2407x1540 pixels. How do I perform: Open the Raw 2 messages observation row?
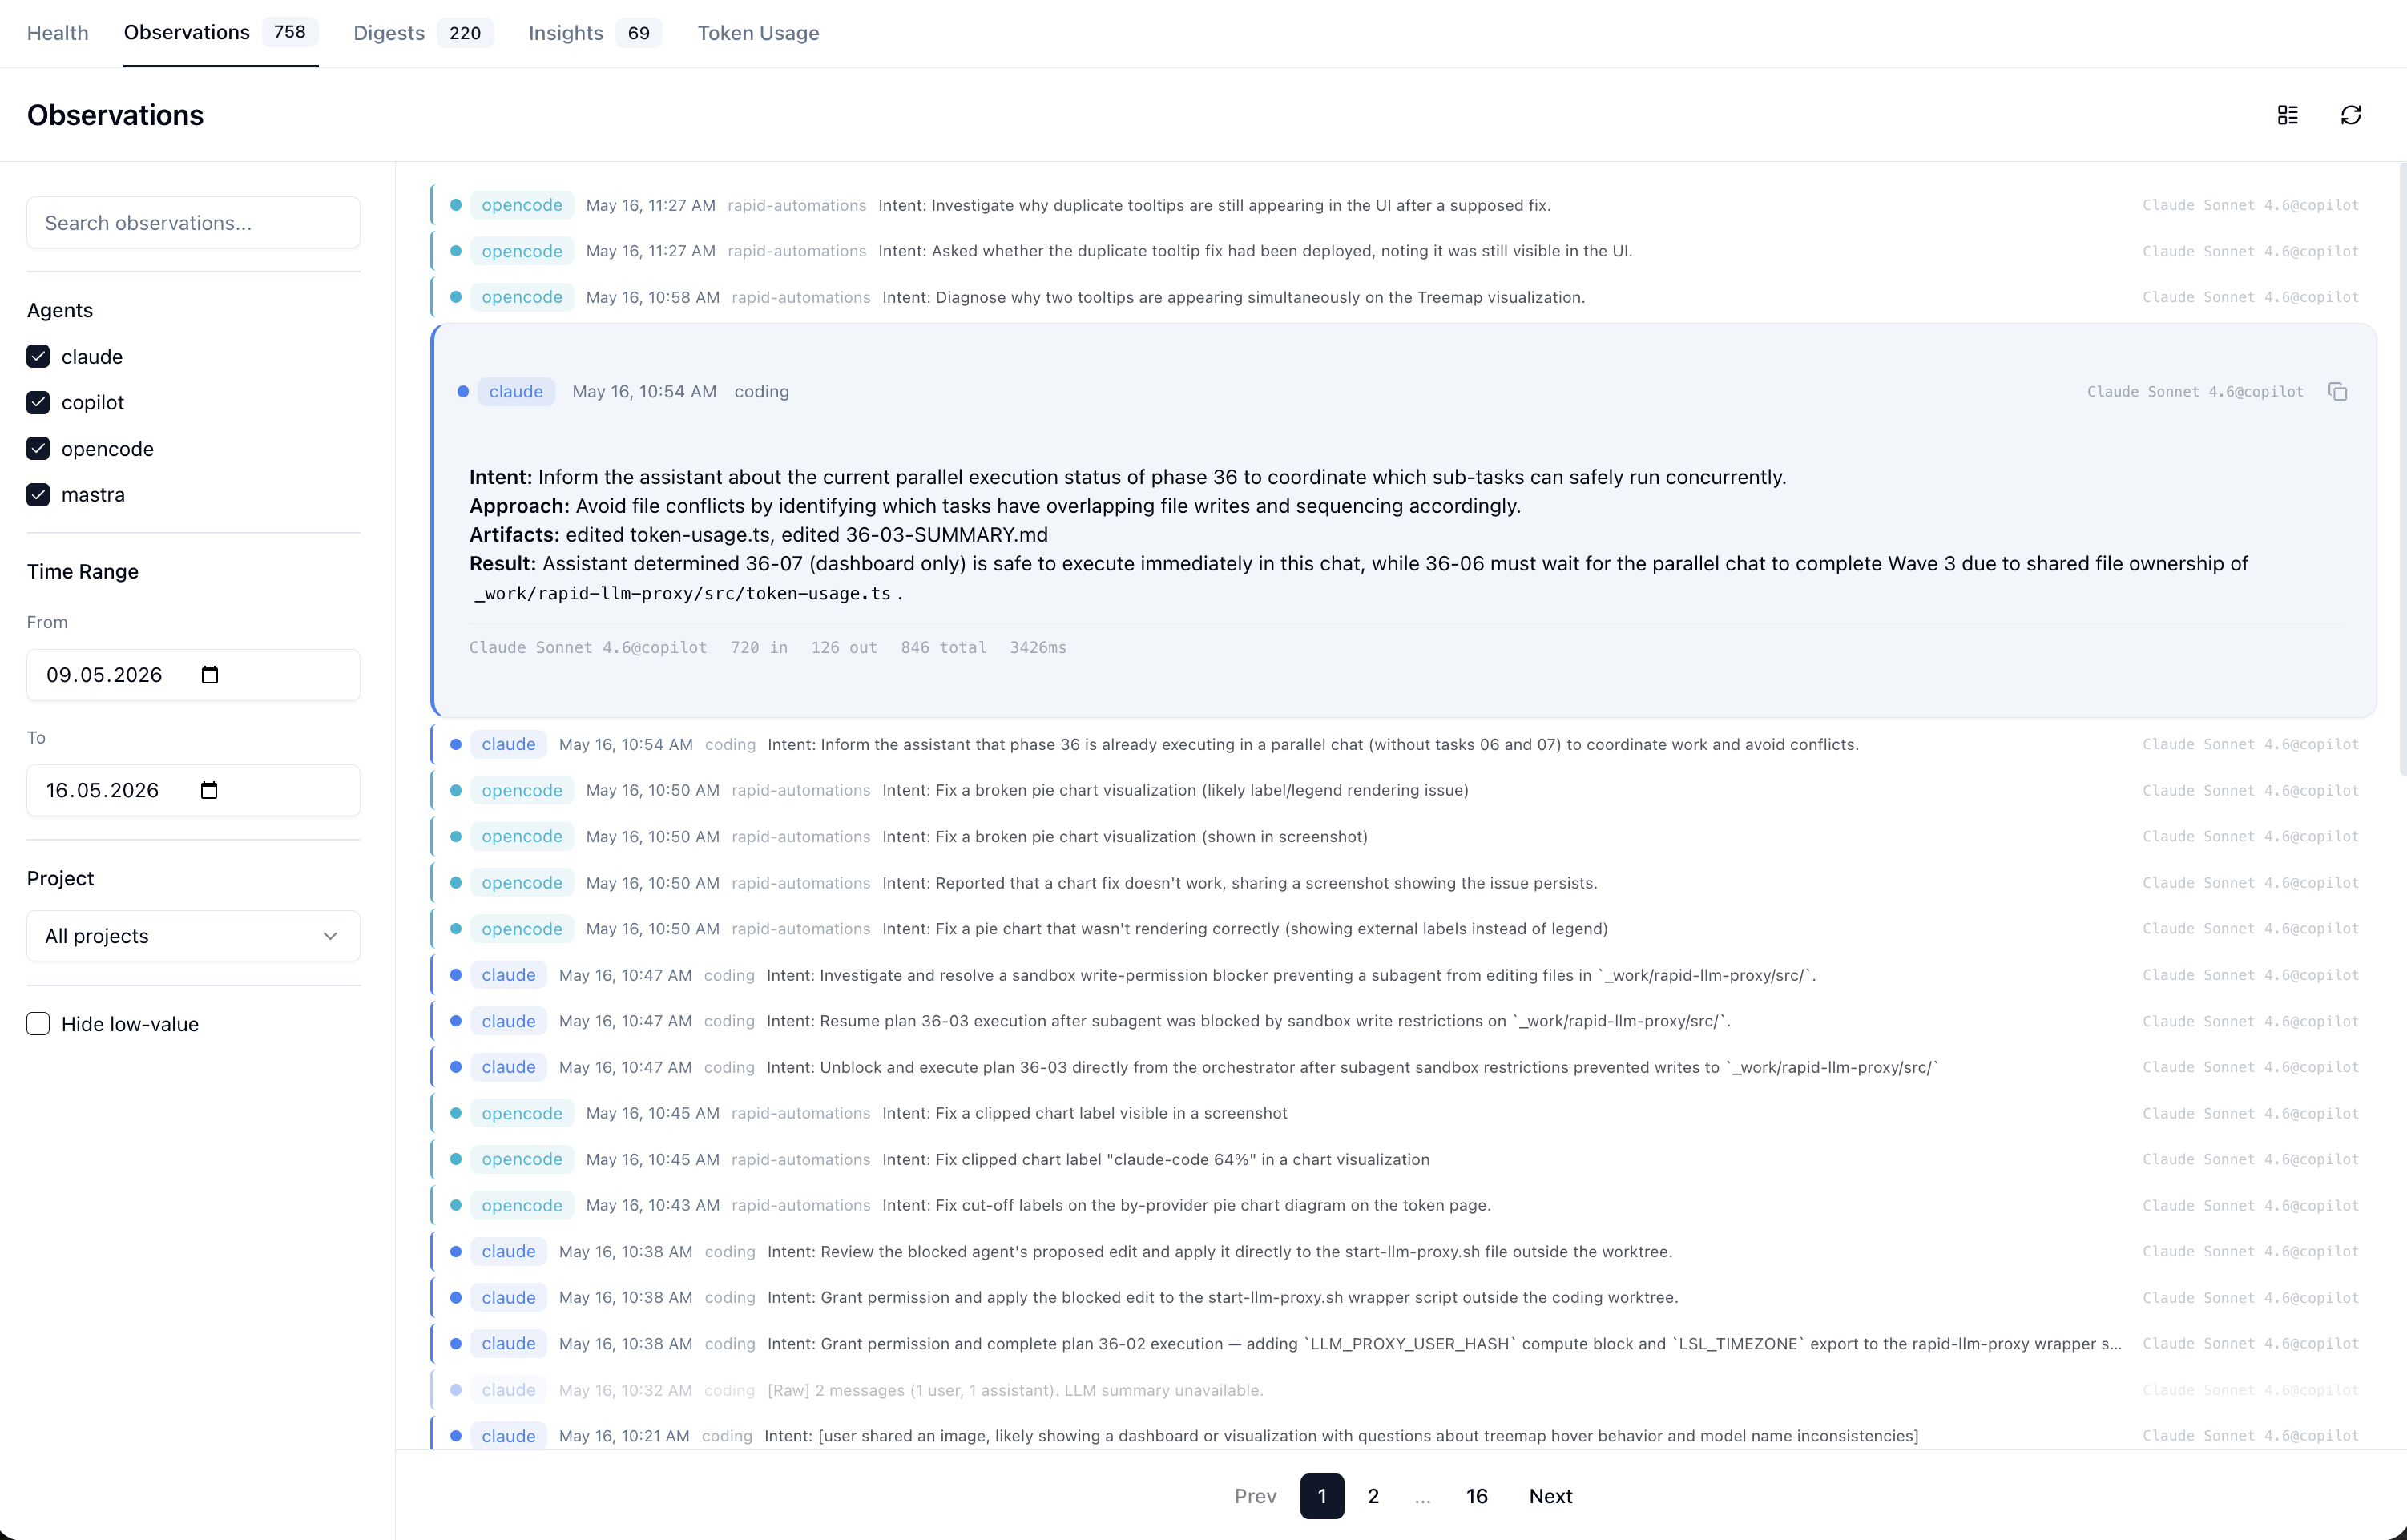pyautogui.click(x=1404, y=1390)
